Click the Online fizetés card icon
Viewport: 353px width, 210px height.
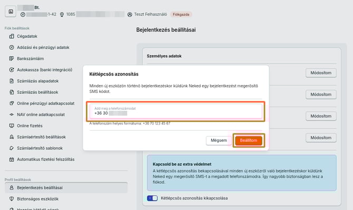coord(12,126)
